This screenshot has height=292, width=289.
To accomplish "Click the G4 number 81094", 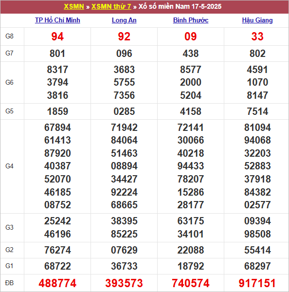I will coord(257,128).
